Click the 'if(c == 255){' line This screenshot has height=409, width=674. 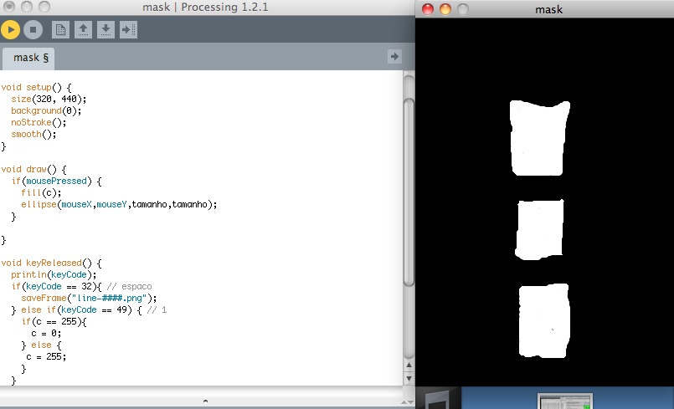pos(54,321)
